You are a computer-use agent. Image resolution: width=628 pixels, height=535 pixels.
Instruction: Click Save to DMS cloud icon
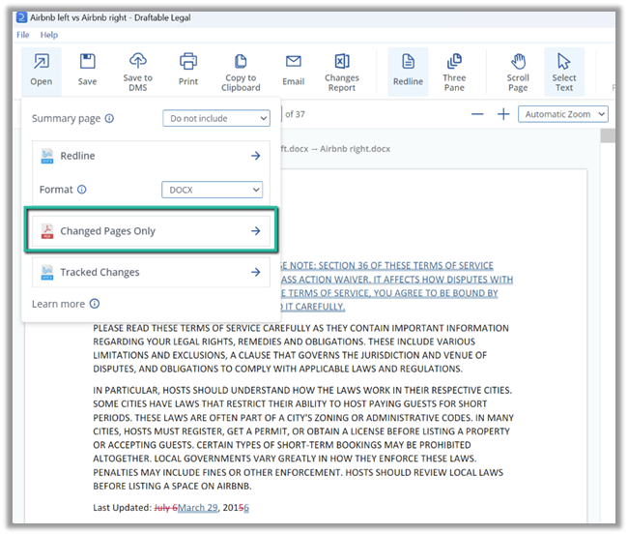tap(138, 61)
